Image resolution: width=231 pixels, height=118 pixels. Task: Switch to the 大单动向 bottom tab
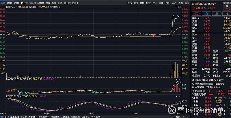click(65, 117)
